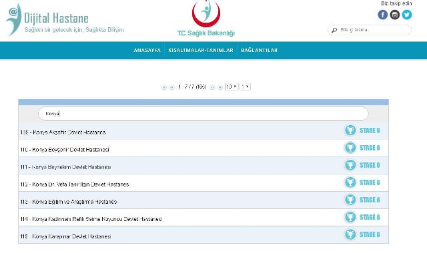Go to previous page pagination icon

pyautogui.click(x=171, y=87)
